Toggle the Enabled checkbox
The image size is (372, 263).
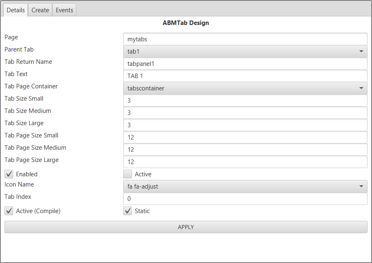tap(9, 174)
